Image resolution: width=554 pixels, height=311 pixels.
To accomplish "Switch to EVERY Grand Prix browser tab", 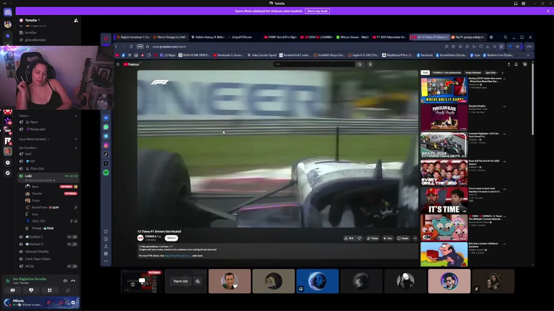I will tap(280, 37).
